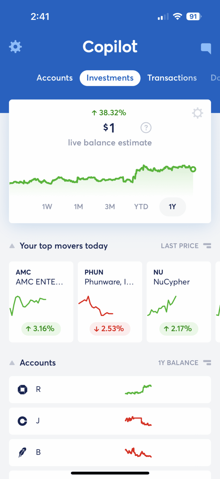Switch to the Transactions tab
This screenshot has width=220, height=479.
(172, 78)
